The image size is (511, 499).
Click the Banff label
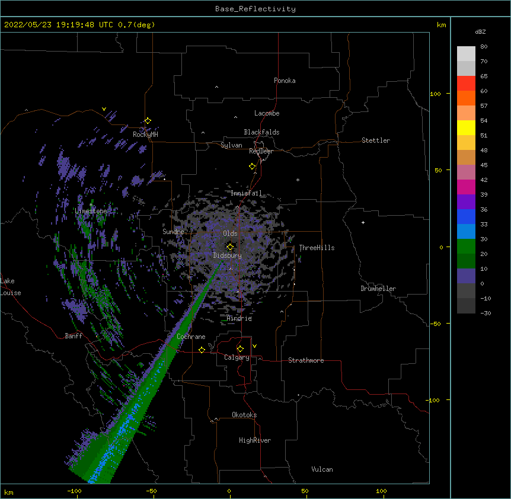click(x=74, y=336)
